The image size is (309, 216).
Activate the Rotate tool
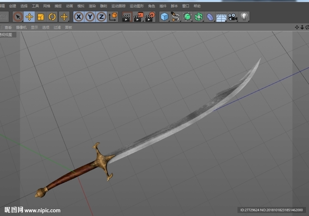[x=52, y=17]
